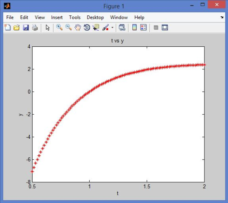Open the Window menu
The width and height of the screenshot is (228, 203).
[119, 17]
